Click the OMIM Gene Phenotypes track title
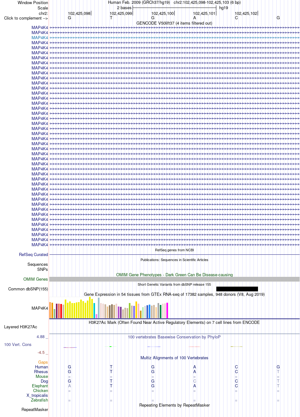 tap(174, 275)
